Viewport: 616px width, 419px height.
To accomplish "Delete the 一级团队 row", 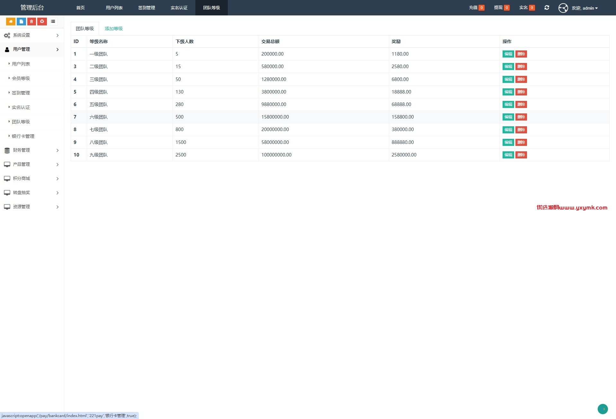I will pyautogui.click(x=521, y=54).
